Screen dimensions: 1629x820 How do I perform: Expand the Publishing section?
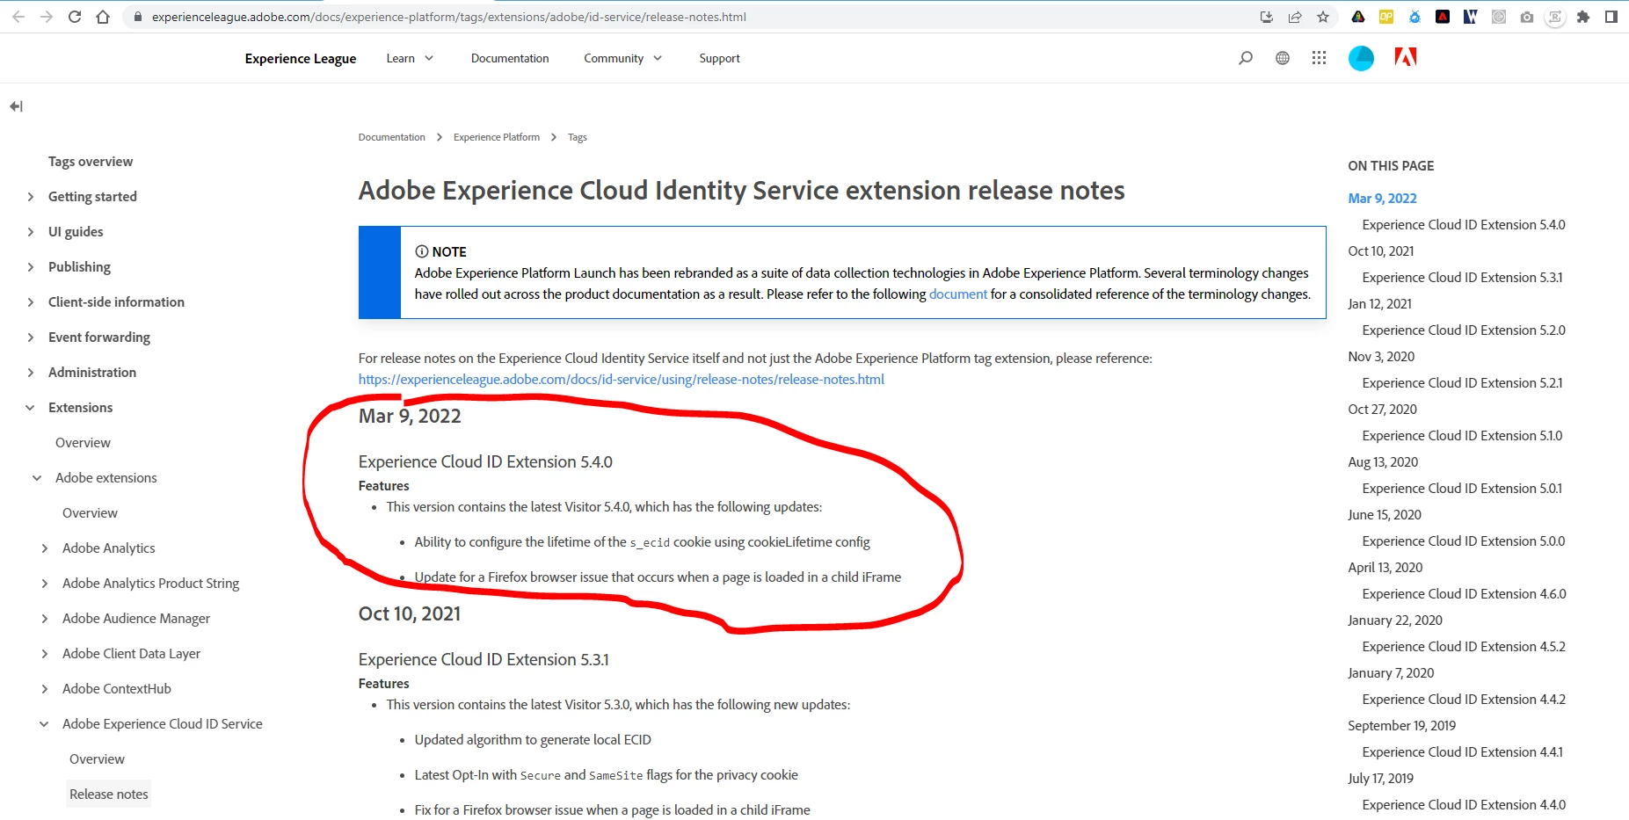[31, 267]
